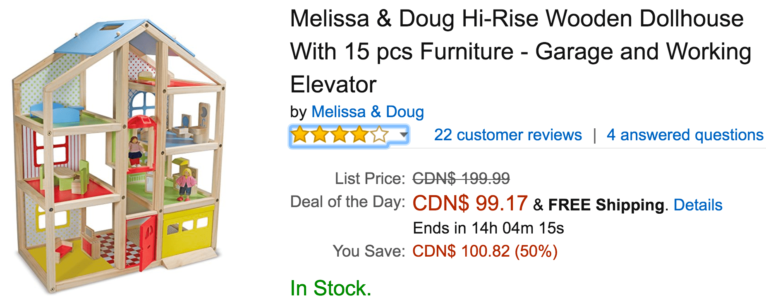Click the product title text
The height and width of the screenshot is (302, 766).
520,52
